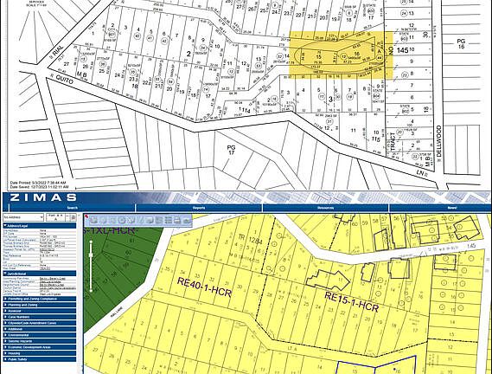Click the last icon in map toolbar

[x=187, y=221]
